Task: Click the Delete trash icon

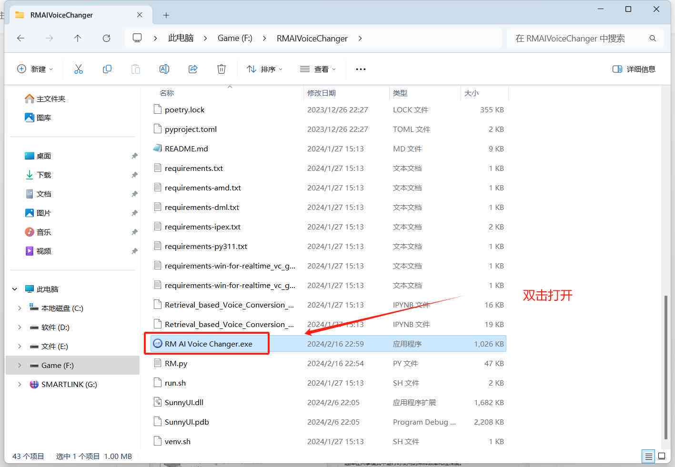Action: point(222,69)
